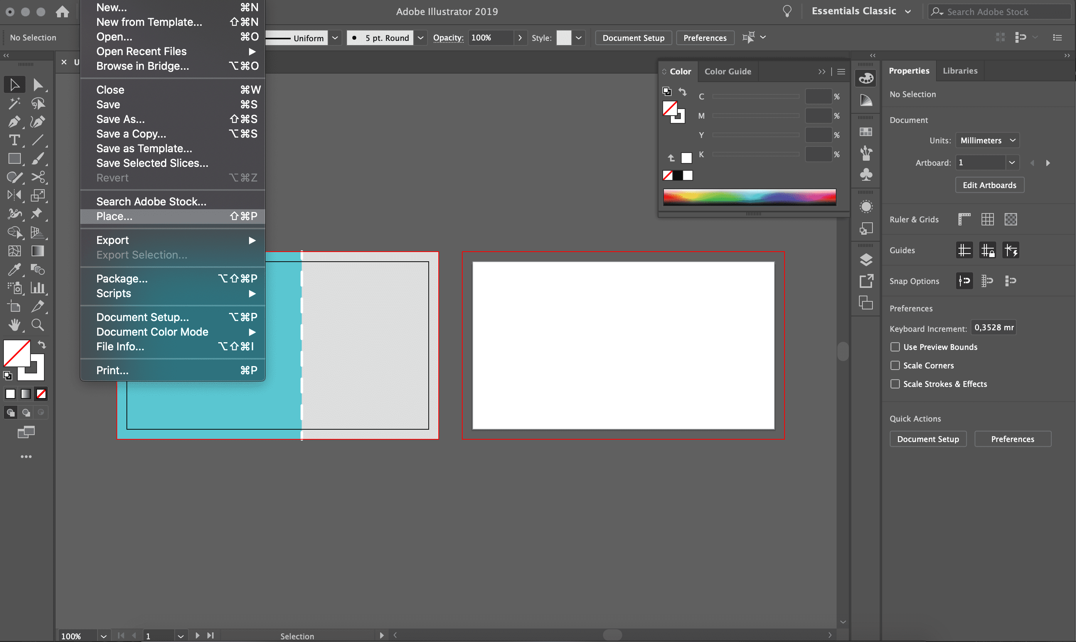Click Edit Artboards button
Screen dimensions: 1076x642
click(x=989, y=185)
